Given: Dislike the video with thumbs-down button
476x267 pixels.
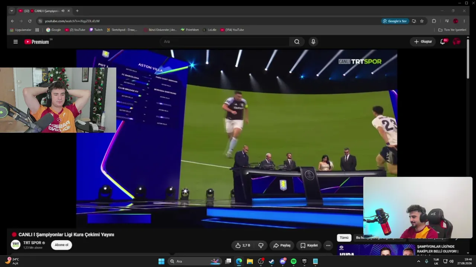Looking at the screenshot, I should point(261,245).
